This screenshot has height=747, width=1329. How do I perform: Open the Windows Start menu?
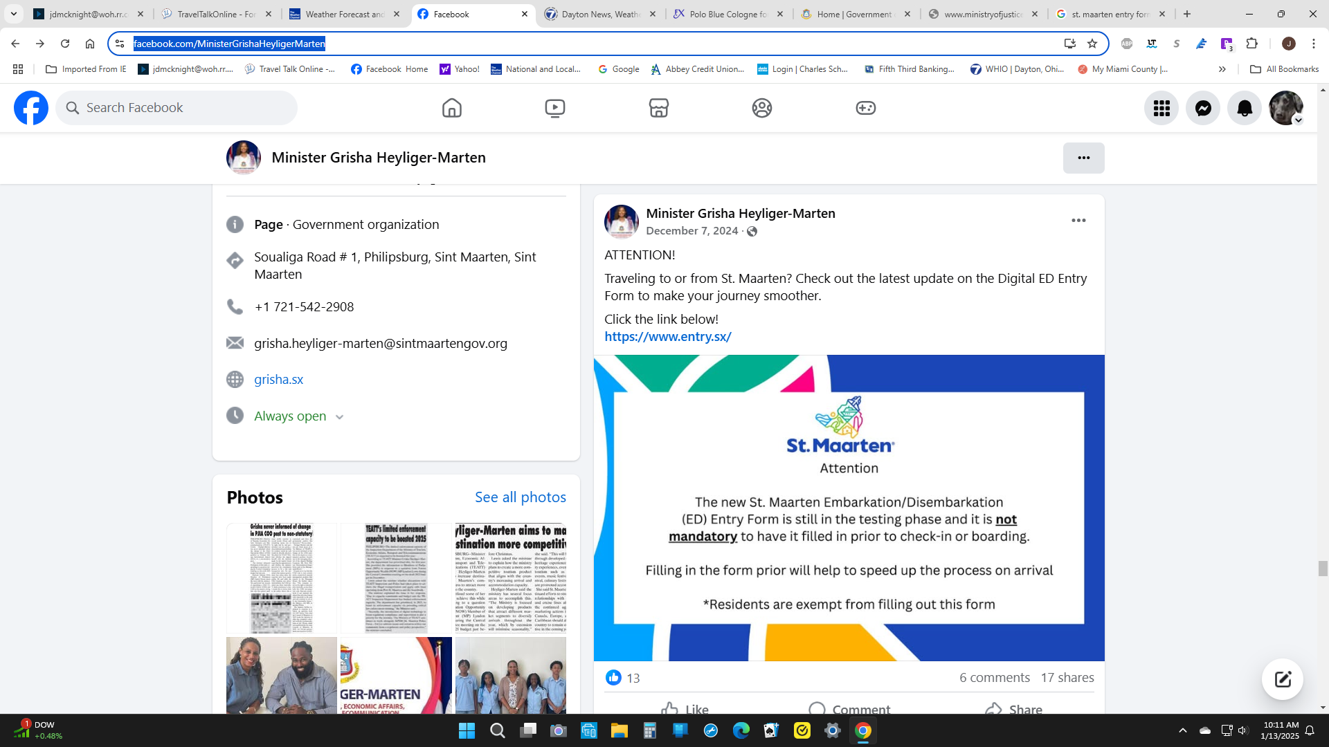coord(467,730)
